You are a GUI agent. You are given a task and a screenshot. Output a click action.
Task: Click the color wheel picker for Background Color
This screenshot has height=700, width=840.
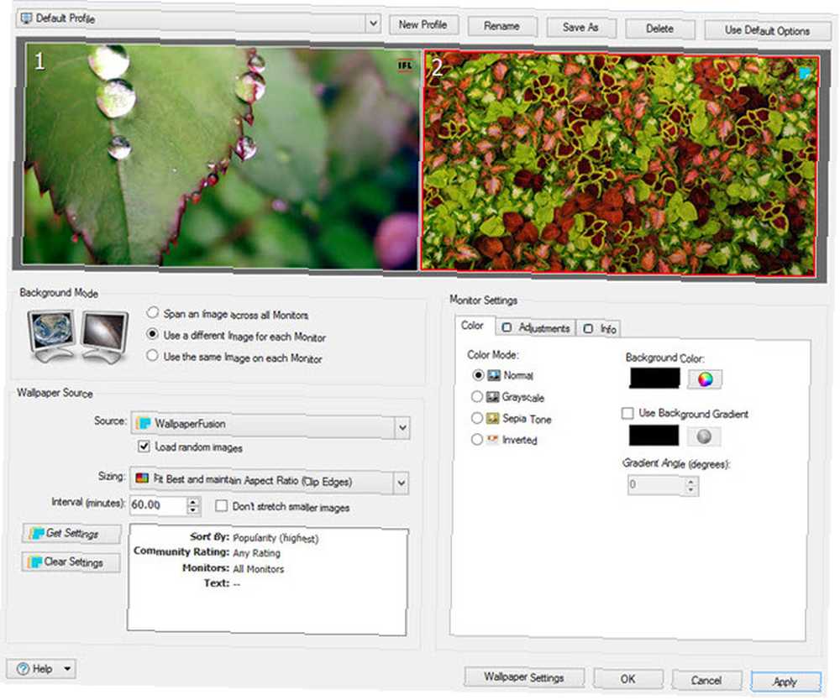point(705,379)
